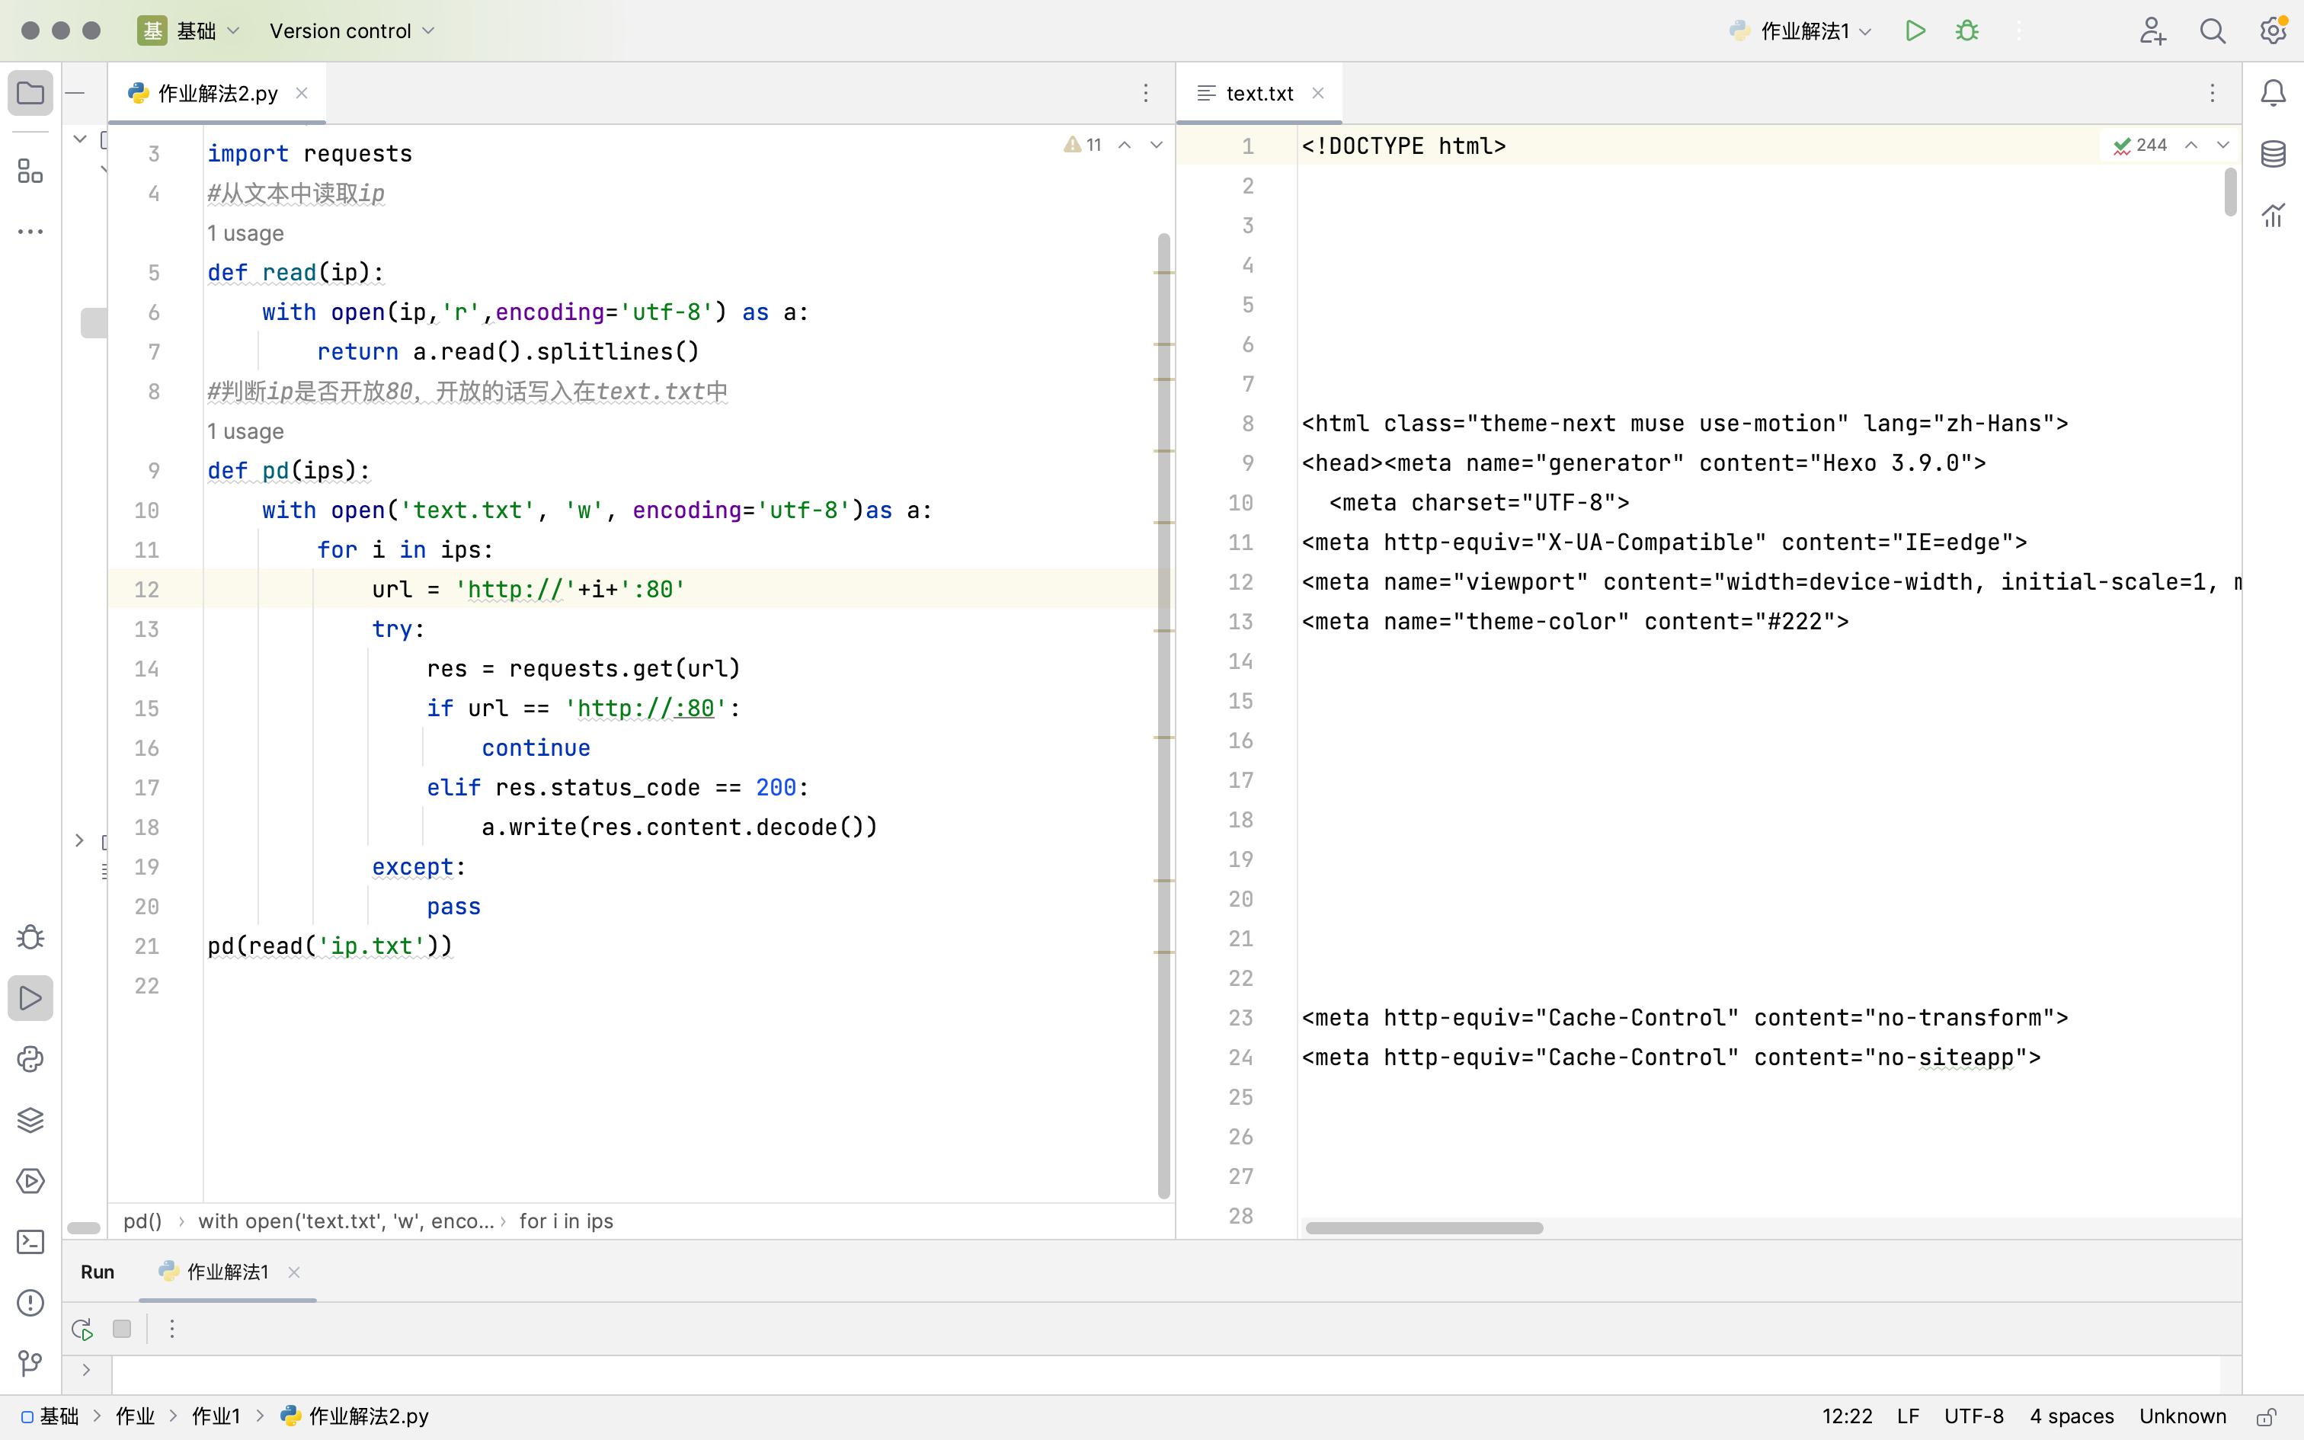Open the Version control dropdown
This screenshot has width=2304, height=1440.
pyautogui.click(x=352, y=30)
